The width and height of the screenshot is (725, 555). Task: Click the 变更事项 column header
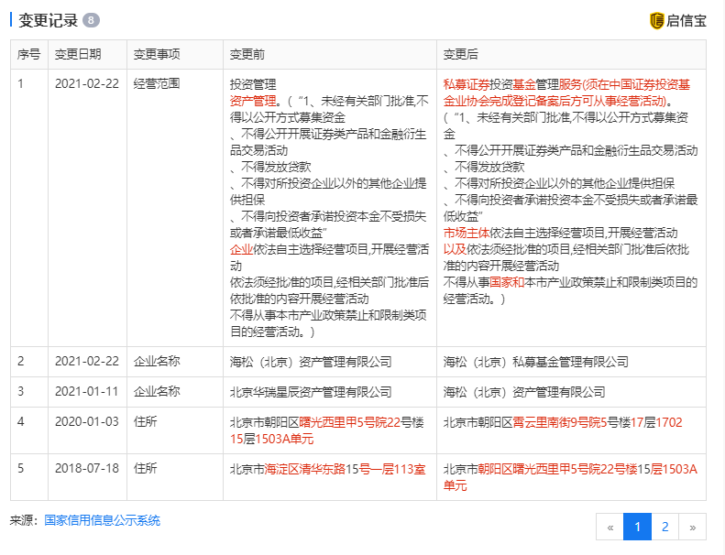pos(157,54)
